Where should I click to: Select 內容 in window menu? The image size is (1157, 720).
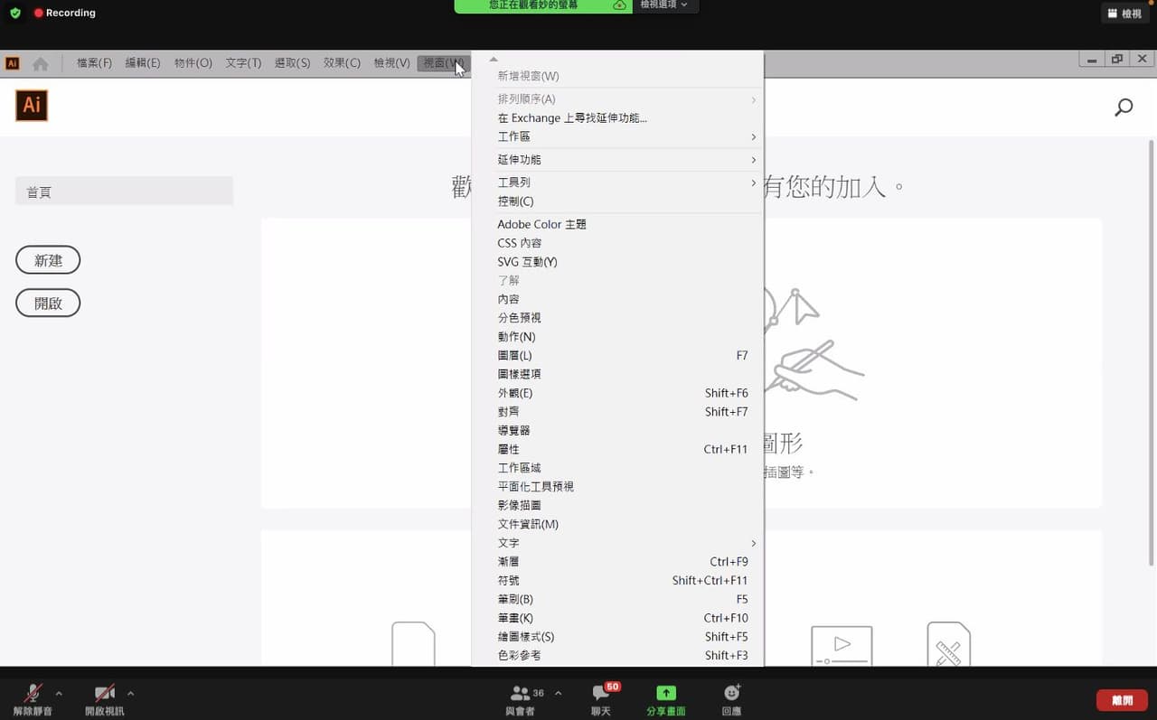coord(618,299)
